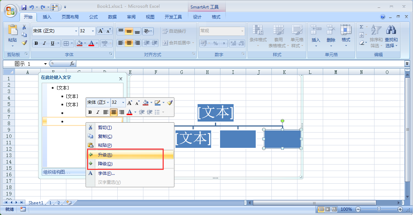This screenshot has width=413, height=215.
Task: Expand the formula bar
Action: 407,64
